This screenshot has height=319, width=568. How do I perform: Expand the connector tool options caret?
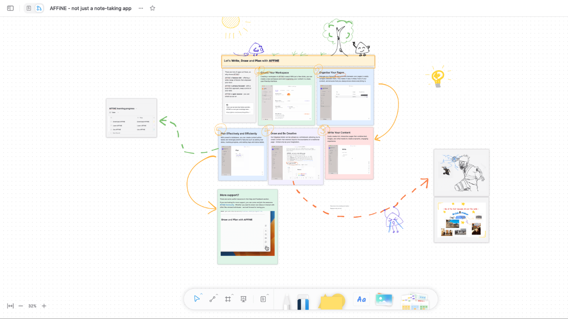coord(217,295)
